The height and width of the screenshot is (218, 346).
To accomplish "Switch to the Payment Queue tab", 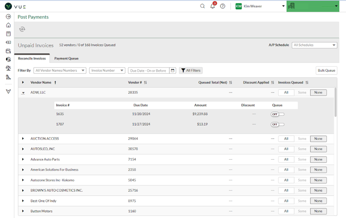I will (66, 58).
